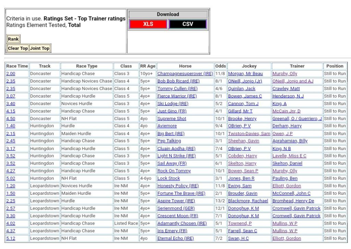
Task: Open jockey Twiston-Davies, Sam link
Action: (x=249, y=134)
